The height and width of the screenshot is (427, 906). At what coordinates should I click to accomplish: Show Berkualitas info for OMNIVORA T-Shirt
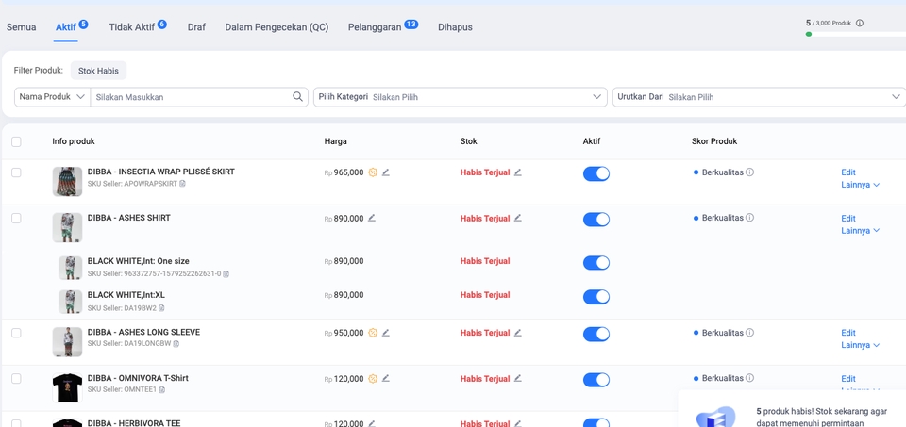[749, 379]
